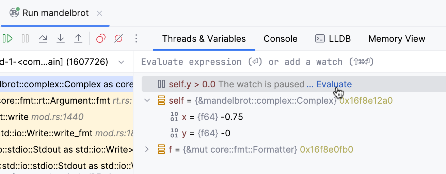Click the Step Out arrow icon

78,39
